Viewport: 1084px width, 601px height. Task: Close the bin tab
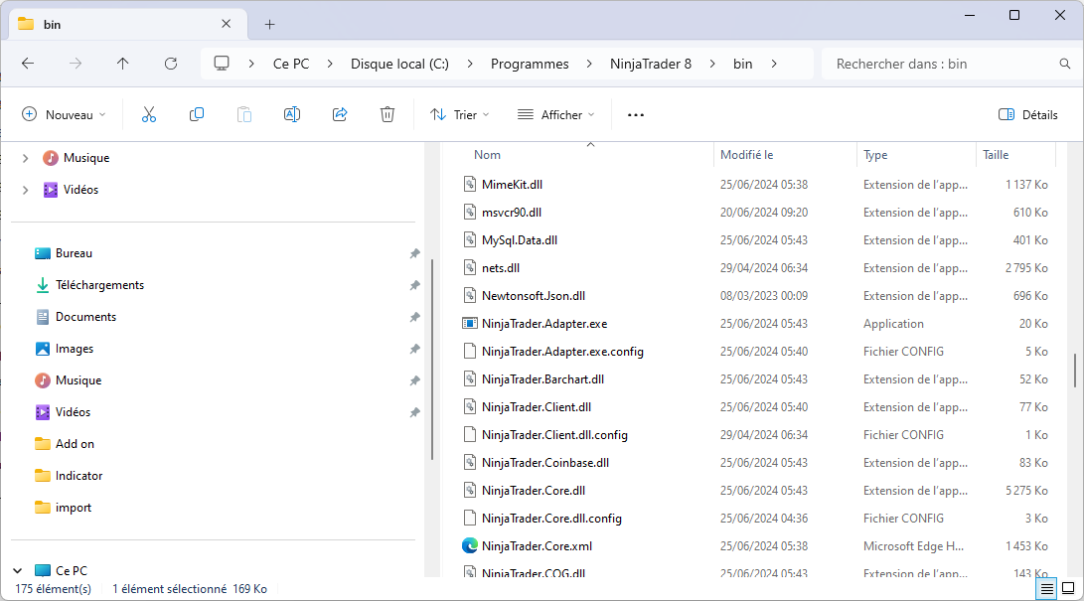point(227,24)
